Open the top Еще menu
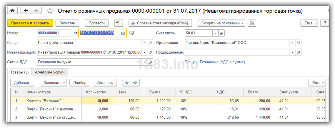 [309, 23]
